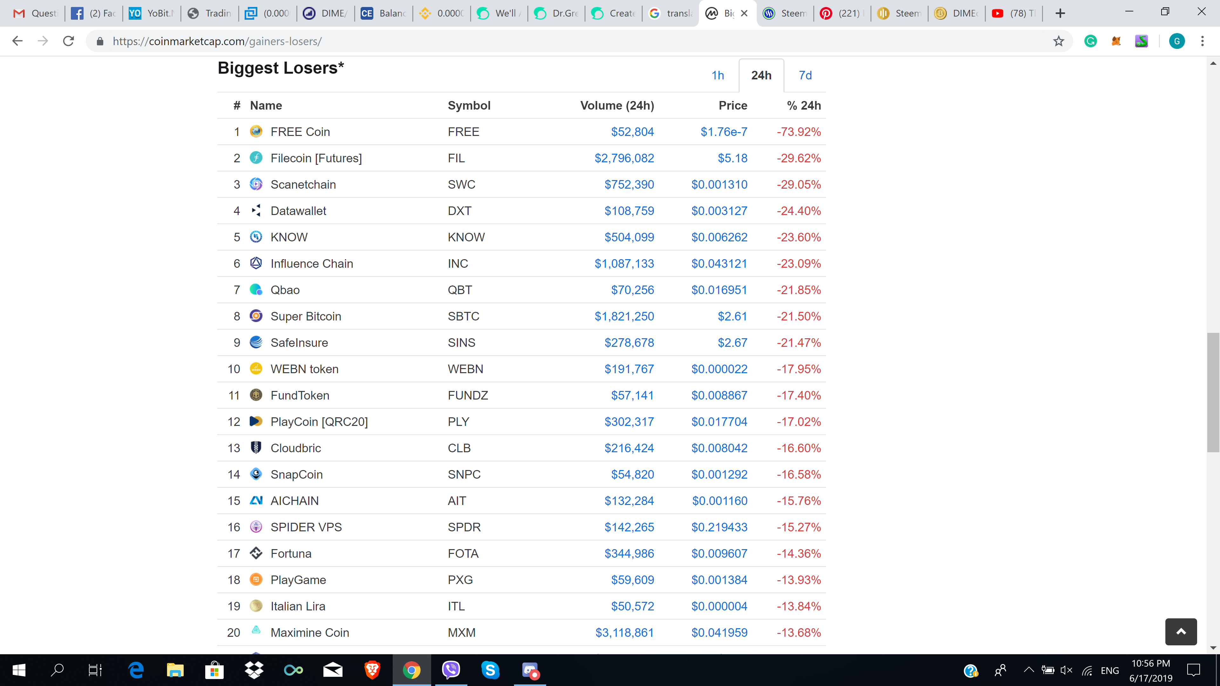The image size is (1220, 686).
Task: Open Brave browser from the taskbar
Action: click(372, 670)
